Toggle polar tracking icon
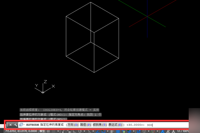This screenshot has width=200, height=133. (x=80, y=131)
